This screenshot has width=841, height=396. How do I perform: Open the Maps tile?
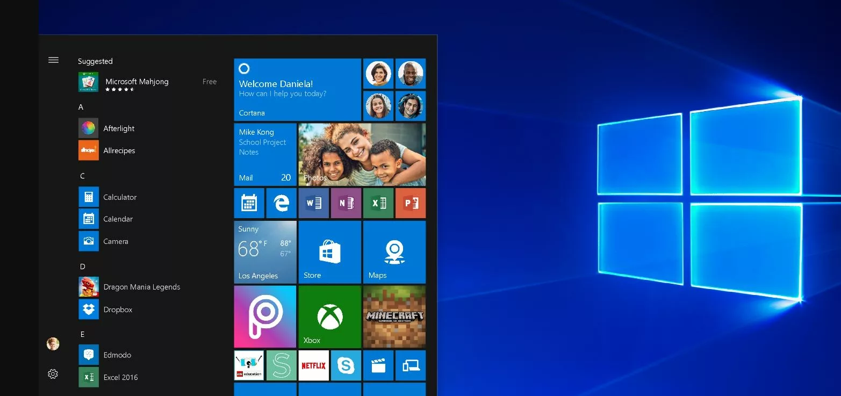click(x=394, y=252)
